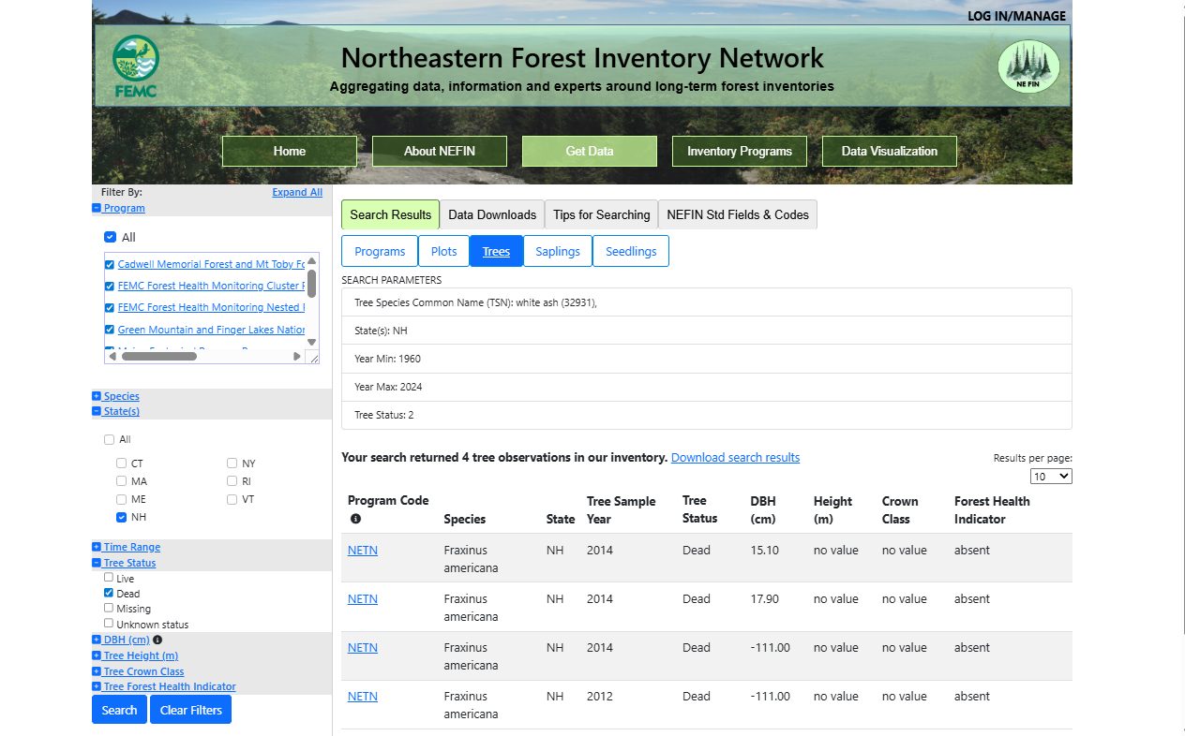Click the first NETN program code link
Image resolution: width=1185 pixels, height=736 pixels.
pyautogui.click(x=362, y=550)
